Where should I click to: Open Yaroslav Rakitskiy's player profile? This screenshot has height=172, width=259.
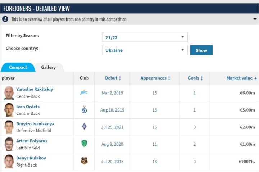coord(35,89)
